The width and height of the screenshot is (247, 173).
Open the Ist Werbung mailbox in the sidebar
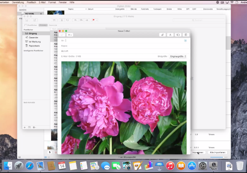point(36,42)
